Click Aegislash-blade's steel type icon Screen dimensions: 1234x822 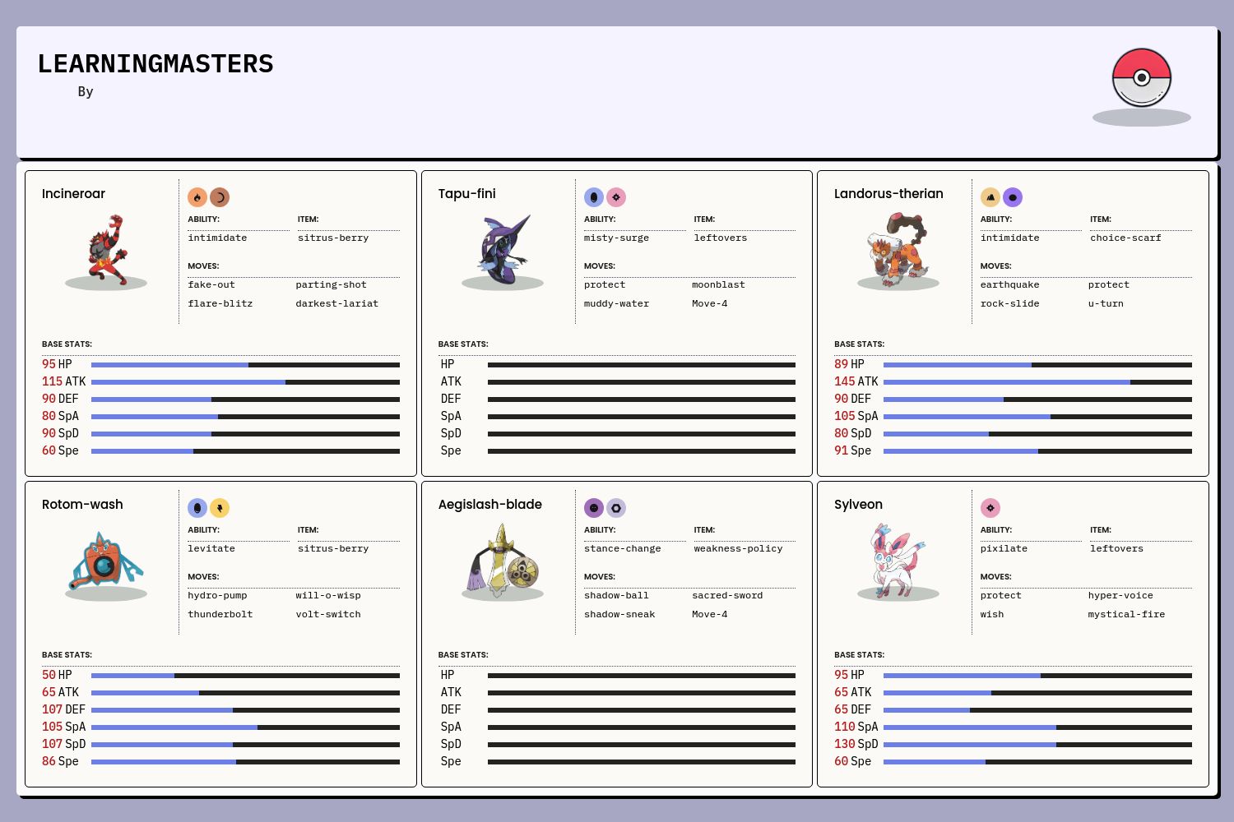coord(616,508)
